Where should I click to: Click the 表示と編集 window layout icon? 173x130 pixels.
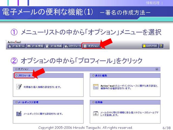[96, 87]
